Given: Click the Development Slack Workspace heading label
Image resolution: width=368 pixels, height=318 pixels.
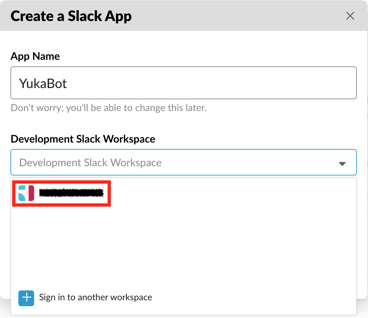Looking at the screenshot, I should coord(83,139).
